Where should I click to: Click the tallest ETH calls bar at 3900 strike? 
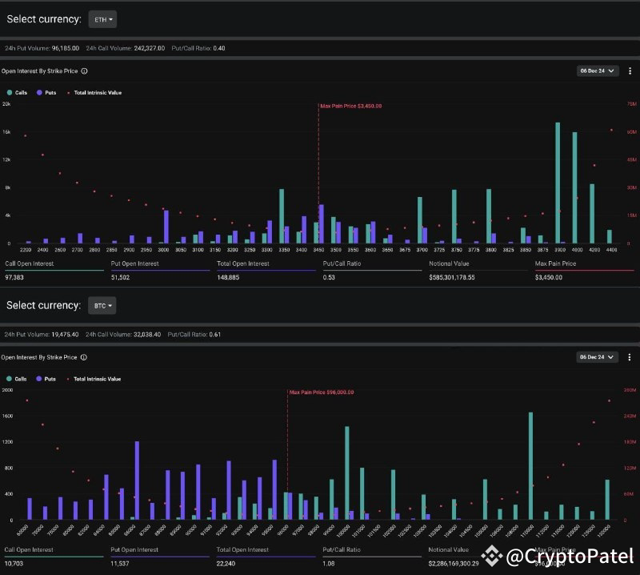coord(558,183)
